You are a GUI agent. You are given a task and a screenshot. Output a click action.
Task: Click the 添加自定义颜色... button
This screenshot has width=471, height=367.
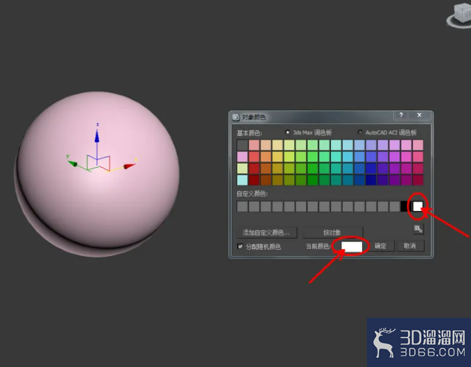tap(266, 232)
